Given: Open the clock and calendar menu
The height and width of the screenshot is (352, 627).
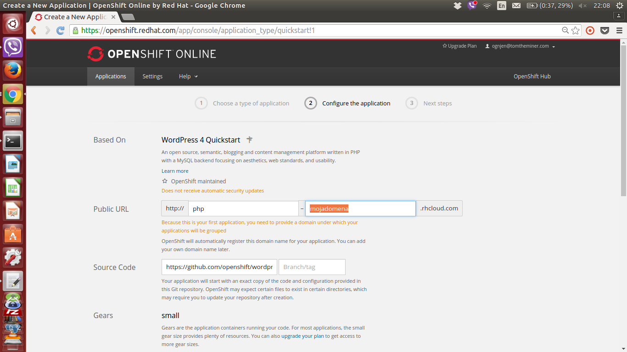Looking at the screenshot, I should [x=602, y=5].
